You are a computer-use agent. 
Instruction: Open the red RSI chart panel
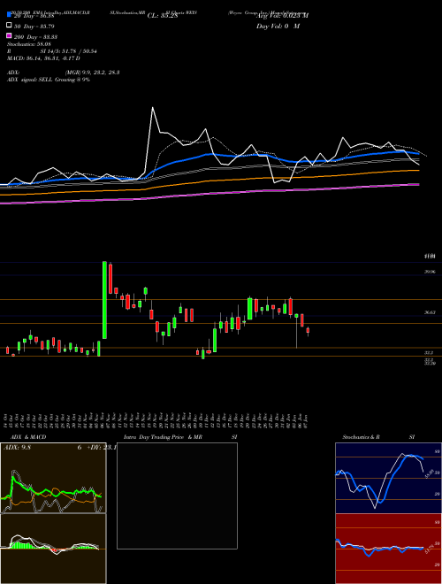pos(388,549)
